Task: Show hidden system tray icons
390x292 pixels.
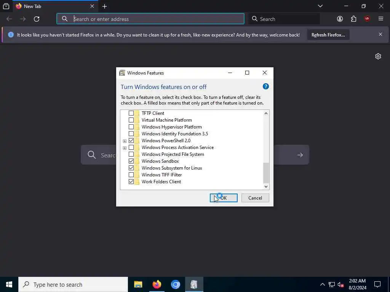Action: pos(322,284)
